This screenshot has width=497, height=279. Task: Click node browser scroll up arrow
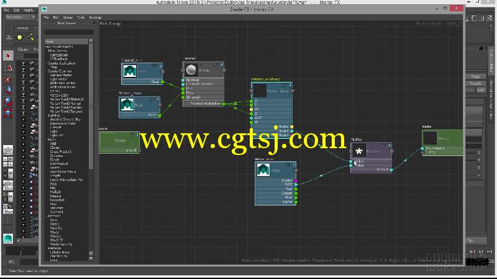pos(91,41)
